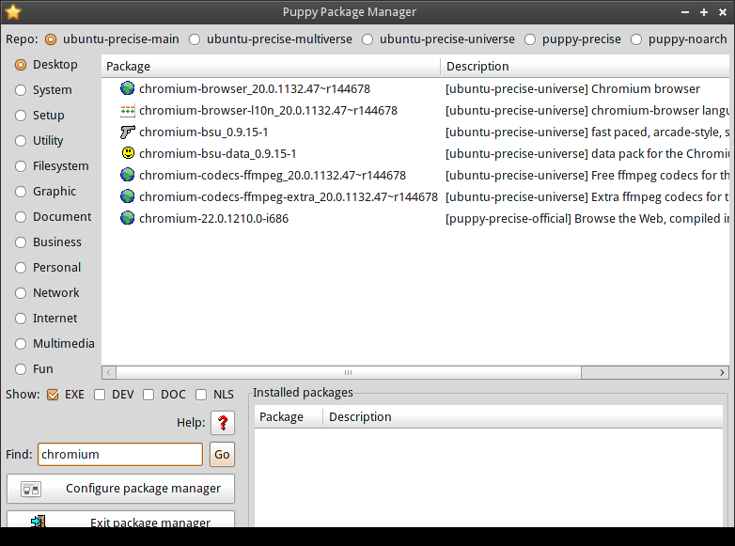Viewport: 735px width, 546px height.
Task: Choose the Network category
Action: tap(21, 293)
